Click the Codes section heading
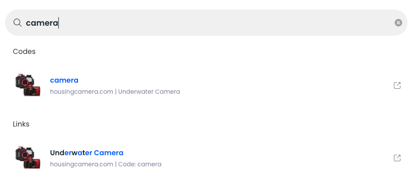410x189 pixels. pyautogui.click(x=24, y=51)
